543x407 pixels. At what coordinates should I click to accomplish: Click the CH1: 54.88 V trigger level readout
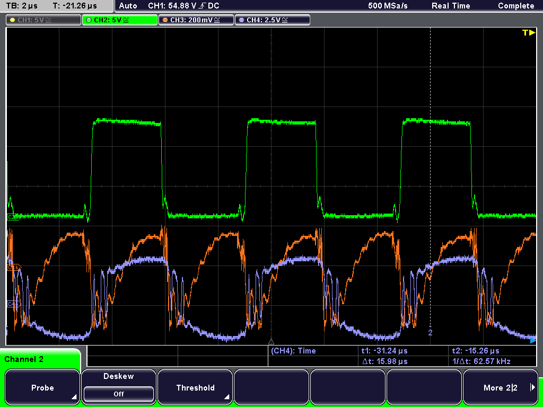coord(183,6)
